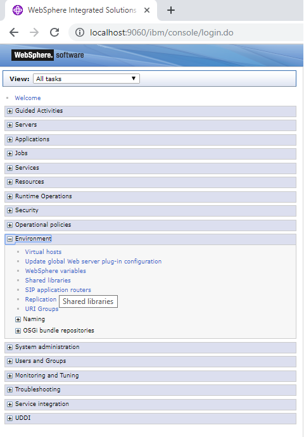Click the WebSphere software banner logo
Screen dimensions: 304x437
(x=47, y=55)
